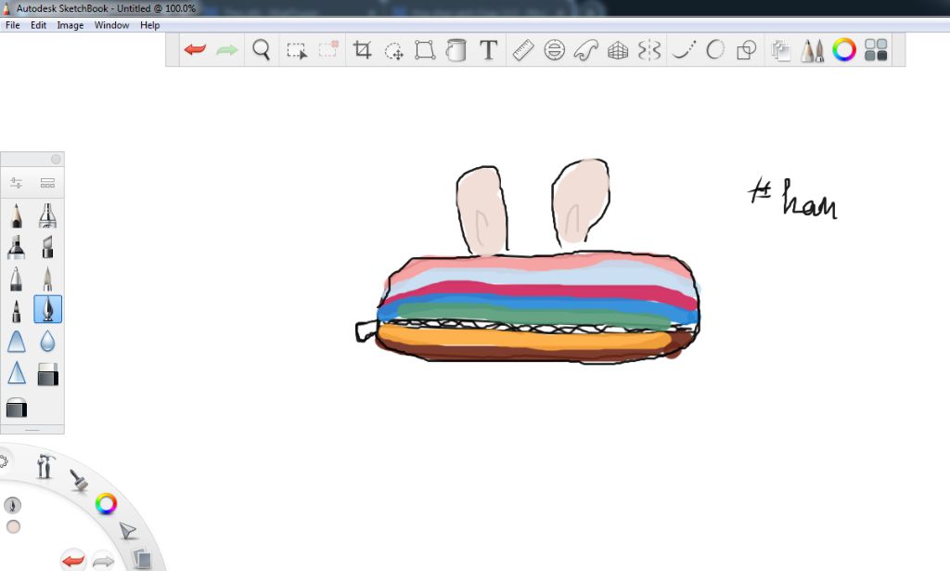The image size is (950, 571).
Task: Toggle the Steady Stroke tool
Action: [684, 50]
